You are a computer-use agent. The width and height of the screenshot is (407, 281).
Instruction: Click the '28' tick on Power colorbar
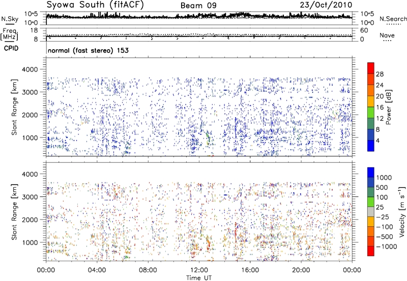pos(380,74)
